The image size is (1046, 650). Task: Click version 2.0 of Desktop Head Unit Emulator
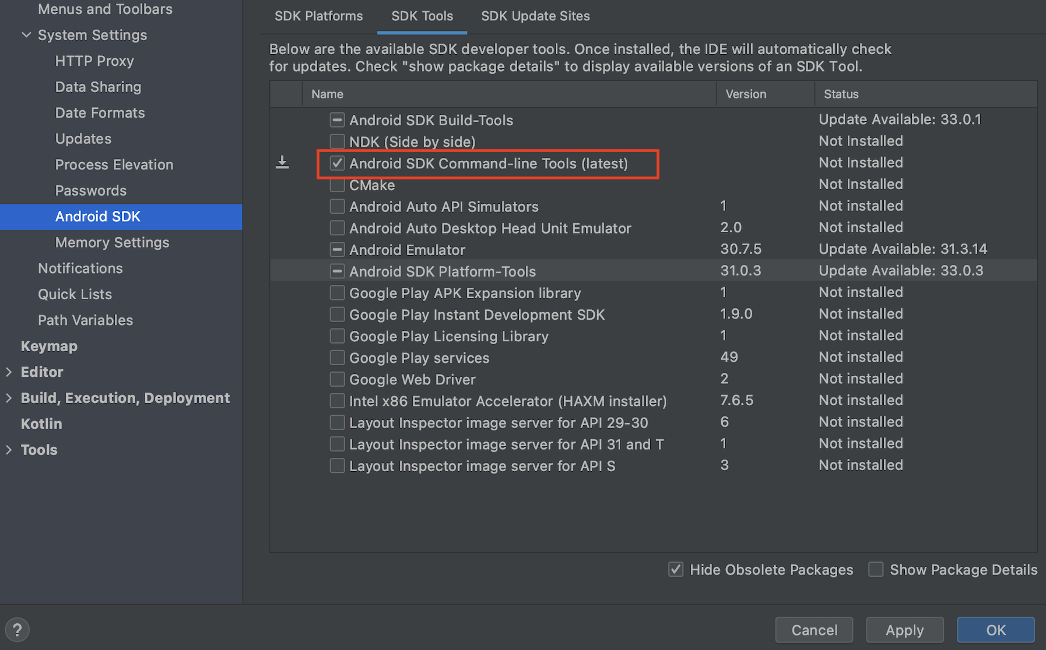pyautogui.click(x=731, y=227)
